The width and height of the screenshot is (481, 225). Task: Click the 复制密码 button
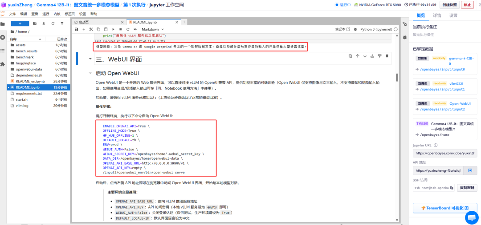[467, 188]
